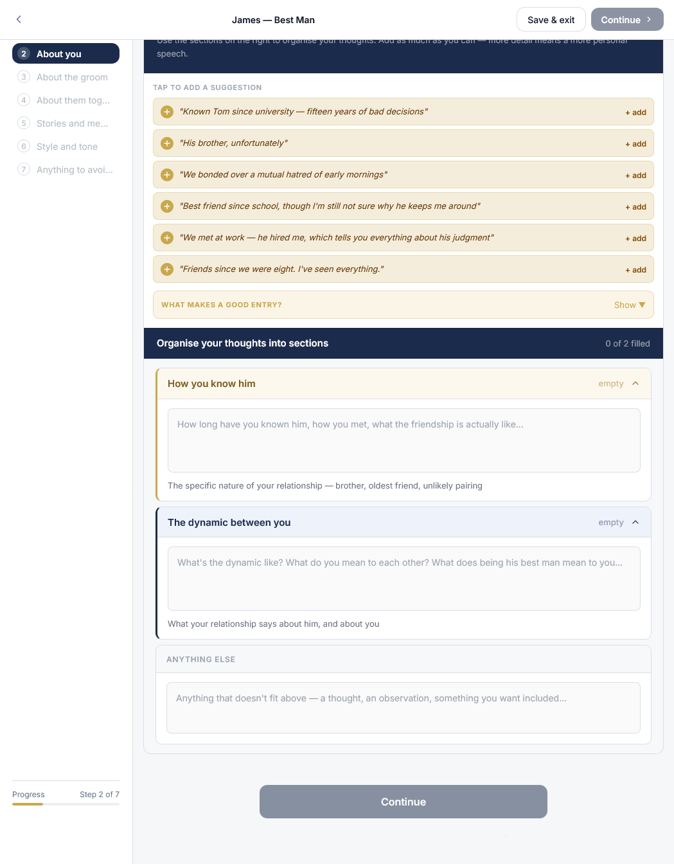Add "Known Tom since university" via + add

point(635,113)
